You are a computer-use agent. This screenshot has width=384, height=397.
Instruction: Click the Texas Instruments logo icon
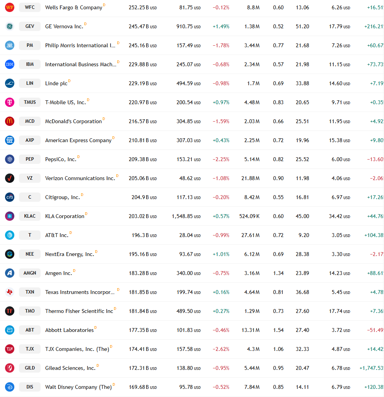tap(10, 292)
